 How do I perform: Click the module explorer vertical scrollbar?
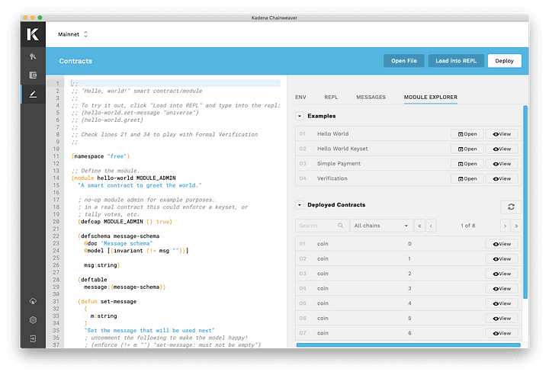525,202
